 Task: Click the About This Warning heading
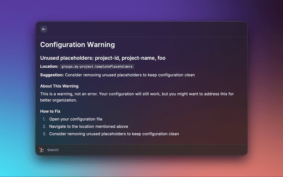click(x=59, y=86)
